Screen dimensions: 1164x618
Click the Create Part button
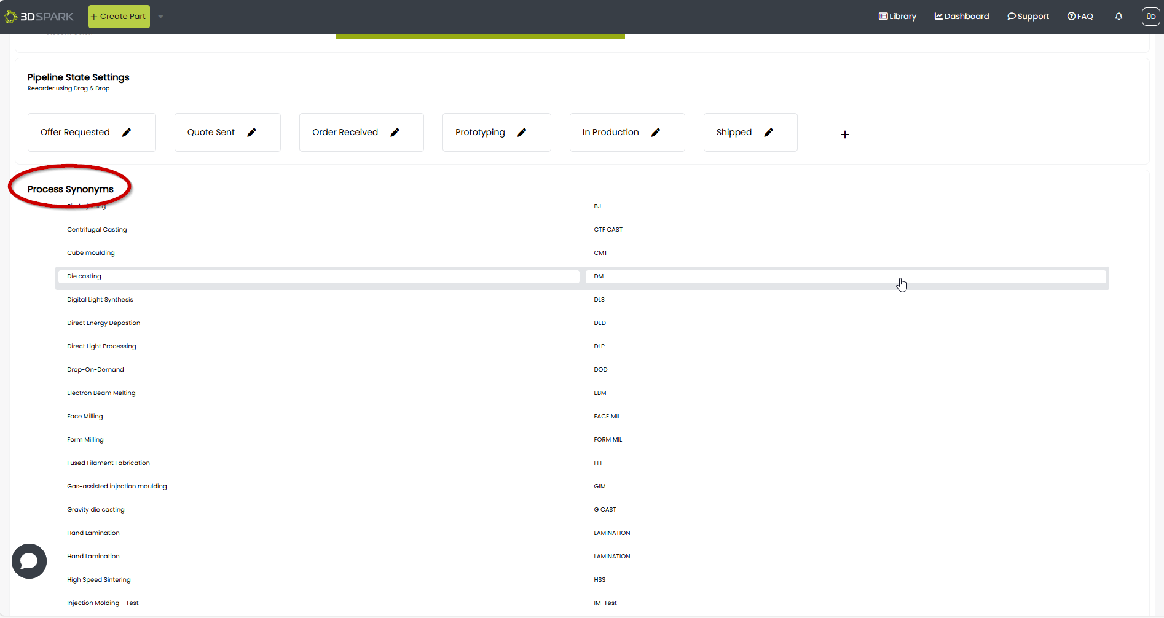[x=119, y=17]
